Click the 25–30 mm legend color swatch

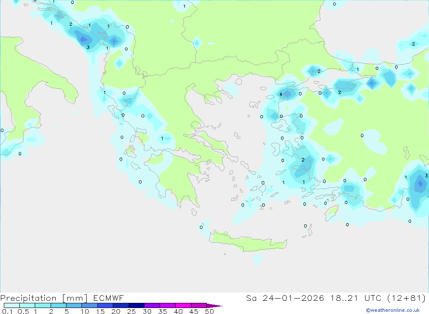coord(136,305)
